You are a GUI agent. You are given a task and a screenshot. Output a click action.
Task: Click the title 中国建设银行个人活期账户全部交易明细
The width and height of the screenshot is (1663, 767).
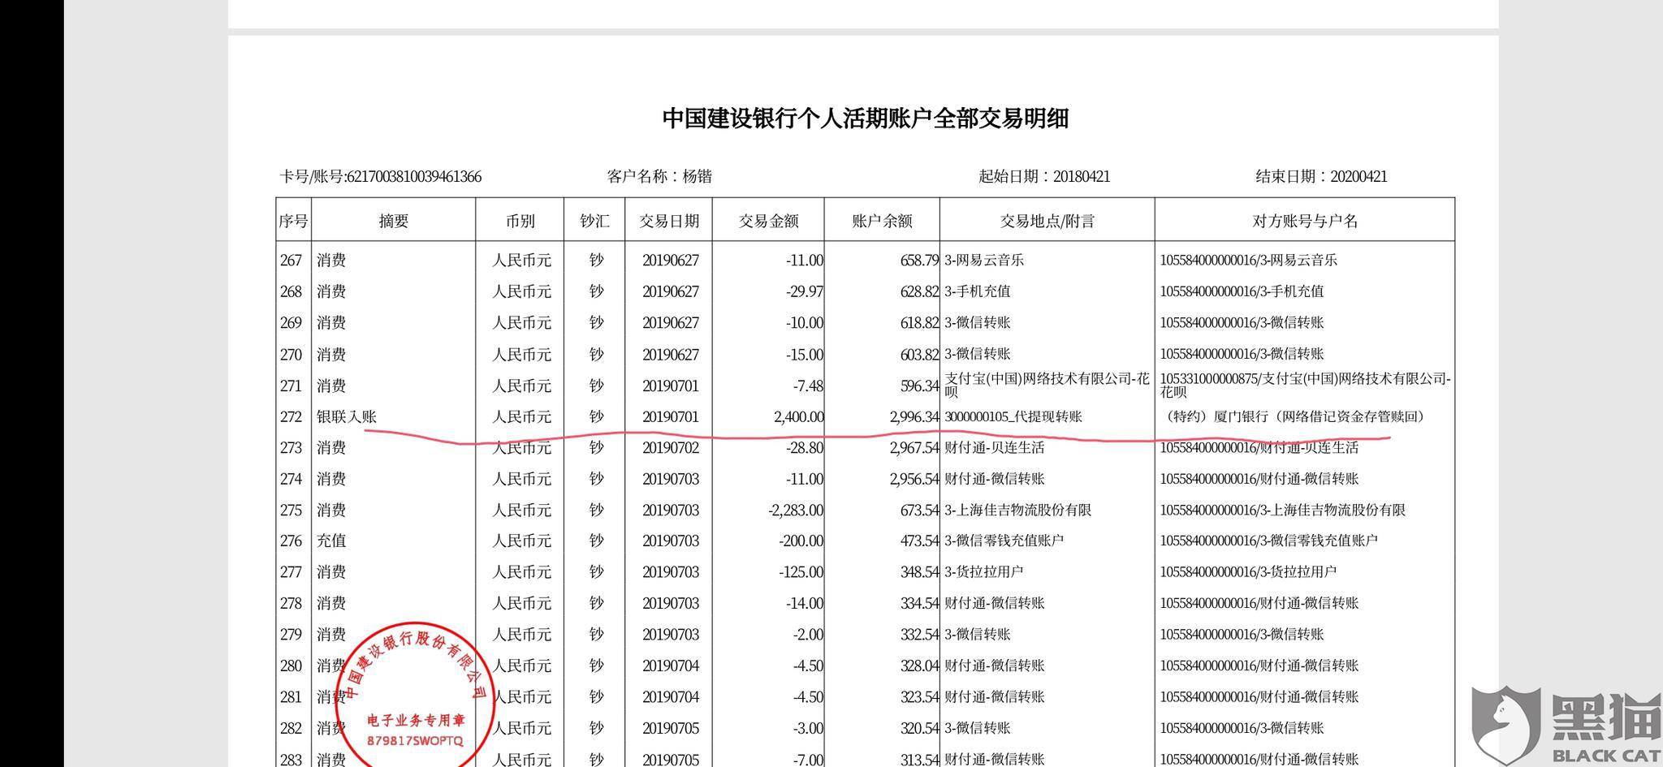[865, 118]
